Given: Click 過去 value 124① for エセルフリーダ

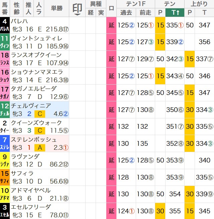Looking at the screenshot, I should click(x=126, y=211).
